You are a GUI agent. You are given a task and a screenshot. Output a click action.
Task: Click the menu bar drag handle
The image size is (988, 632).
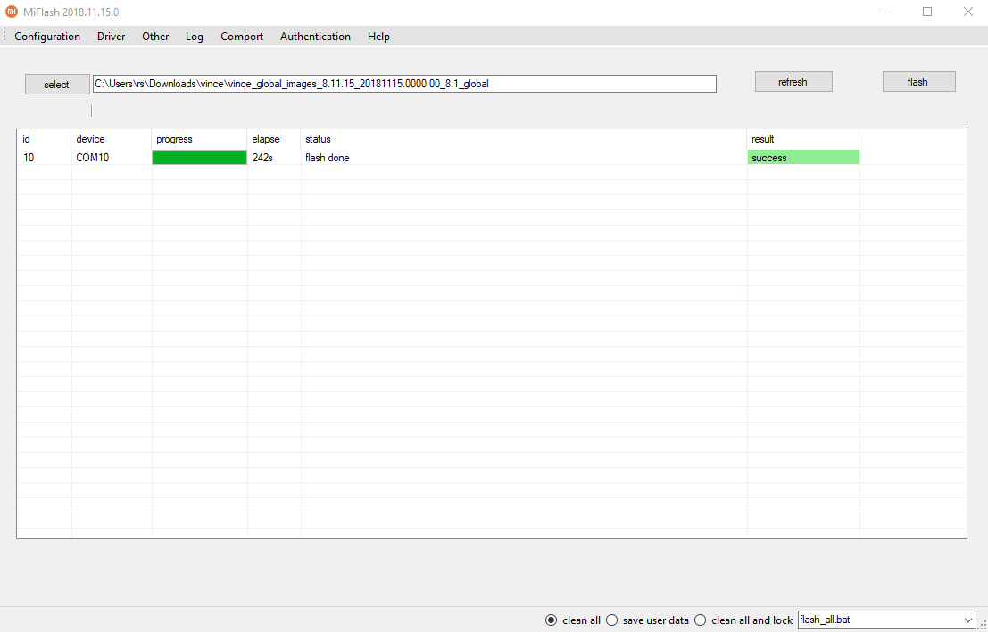click(4, 36)
